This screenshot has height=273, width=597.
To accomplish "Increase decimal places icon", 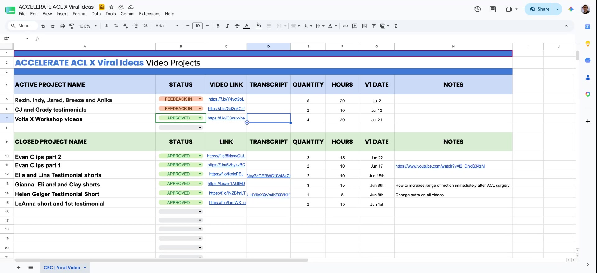I will coord(135,26).
